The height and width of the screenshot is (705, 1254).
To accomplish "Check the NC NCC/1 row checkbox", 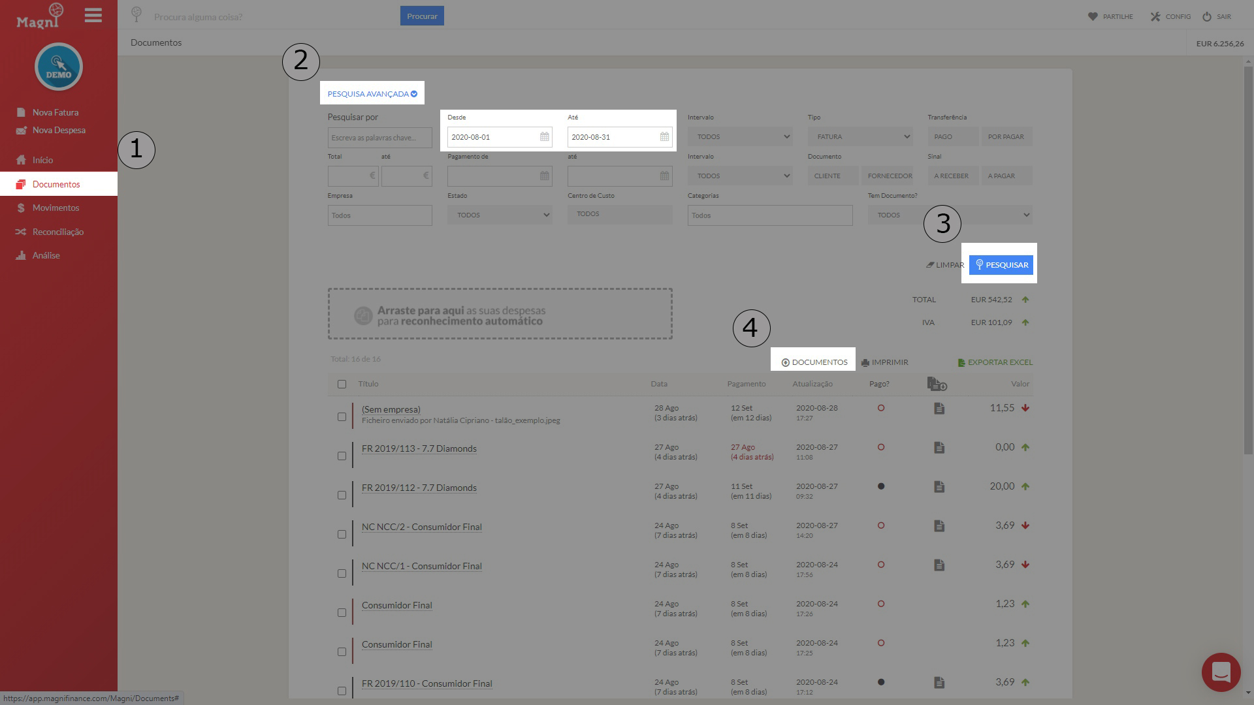I will [342, 573].
